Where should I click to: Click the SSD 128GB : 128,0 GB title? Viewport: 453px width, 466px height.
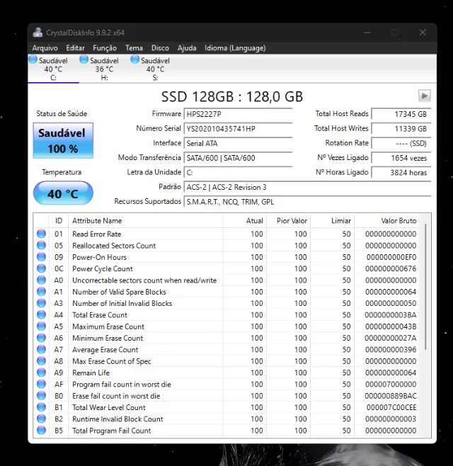pos(232,96)
